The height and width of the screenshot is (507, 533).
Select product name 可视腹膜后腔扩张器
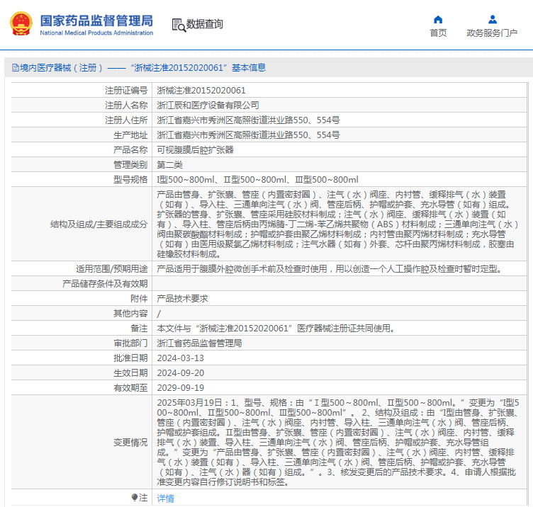click(195, 149)
